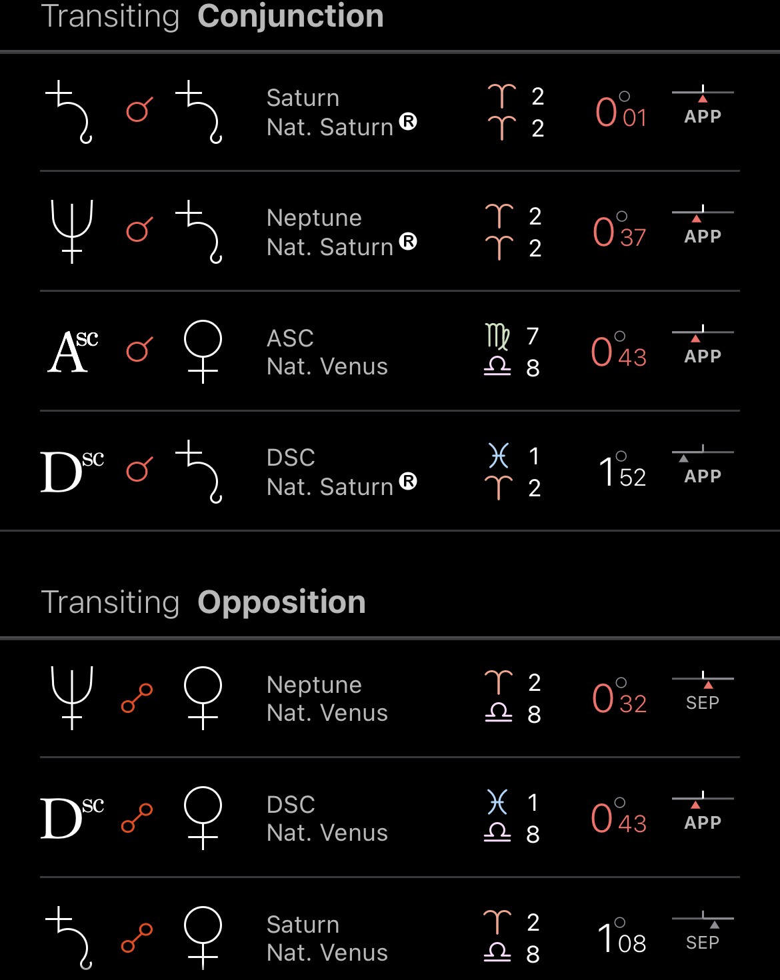Screen dimensions: 780x980
Task: Tap the 1°52 orb value in the DSC row
Action: click(622, 472)
